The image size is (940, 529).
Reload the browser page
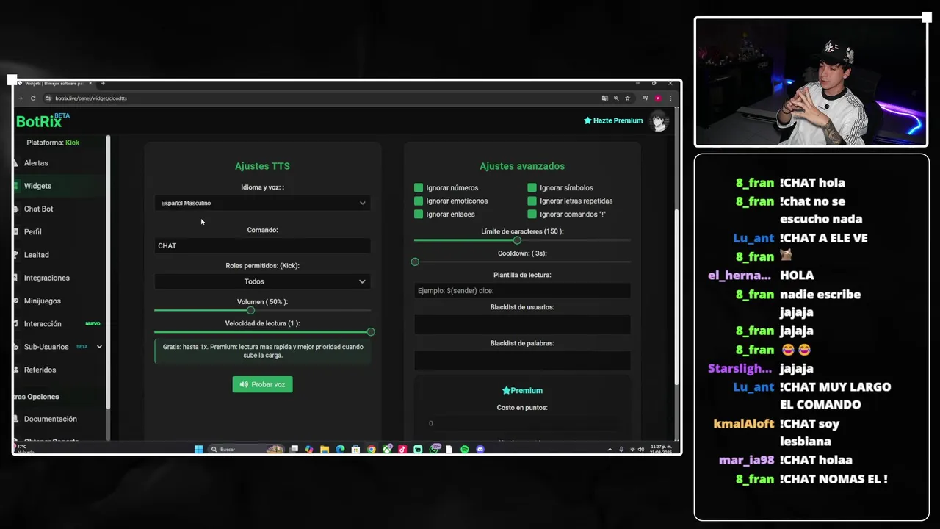(33, 98)
